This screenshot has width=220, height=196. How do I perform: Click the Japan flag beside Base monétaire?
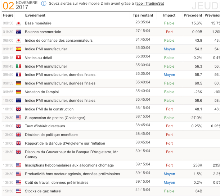coord(19,23)
